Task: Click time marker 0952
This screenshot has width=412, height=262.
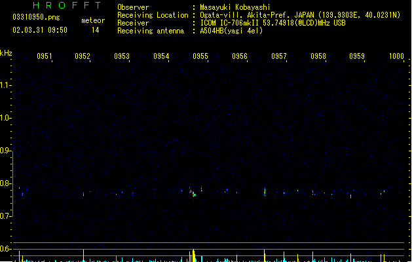Action: click(83, 56)
